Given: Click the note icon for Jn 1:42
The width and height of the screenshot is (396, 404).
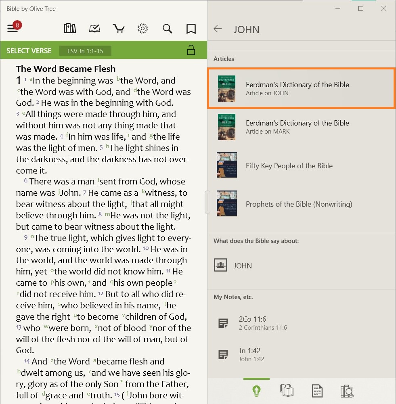Looking at the screenshot, I should pyautogui.click(x=223, y=354).
